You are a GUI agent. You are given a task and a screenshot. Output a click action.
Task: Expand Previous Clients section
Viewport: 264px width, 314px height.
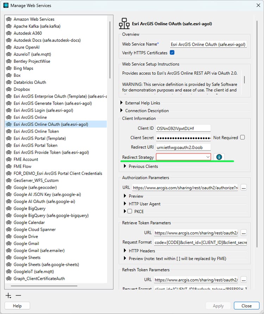coord(125,166)
